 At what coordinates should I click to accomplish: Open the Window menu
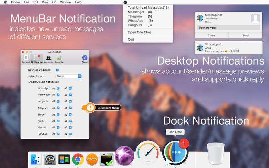click(x=66, y=2)
